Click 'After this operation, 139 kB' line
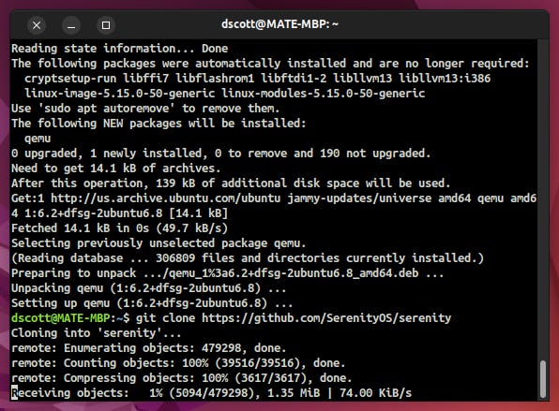The height and width of the screenshot is (411, 559). click(231, 183)
